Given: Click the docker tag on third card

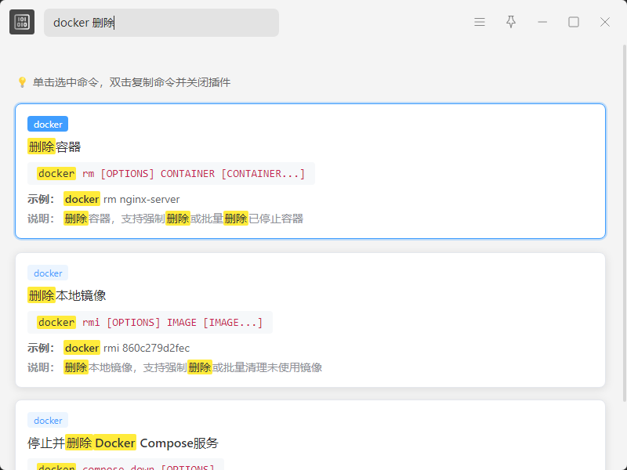Looking at the screenshot, I should pyautogui.click(x=48, y=420).
